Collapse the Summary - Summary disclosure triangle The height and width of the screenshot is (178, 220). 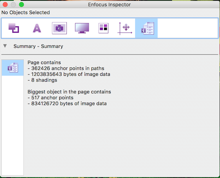(5, 46)
